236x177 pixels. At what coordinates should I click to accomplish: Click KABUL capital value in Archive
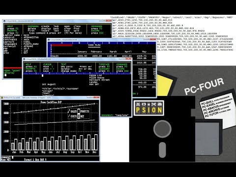(27, 42)
